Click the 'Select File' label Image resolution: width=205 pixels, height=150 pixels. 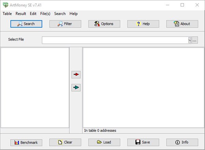16,39
